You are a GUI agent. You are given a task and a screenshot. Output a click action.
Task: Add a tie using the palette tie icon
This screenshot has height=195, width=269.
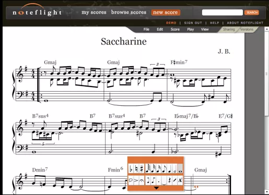[x=164, y=180]
